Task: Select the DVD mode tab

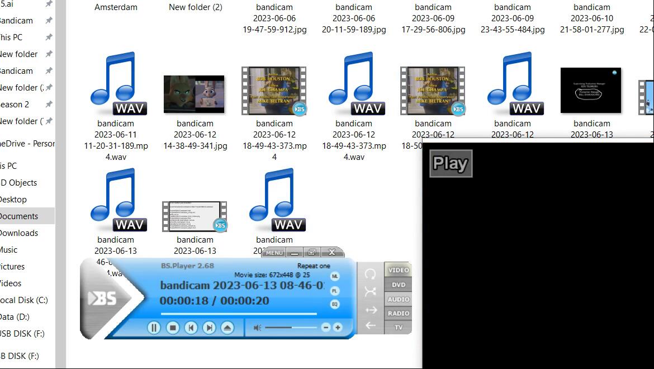Action: coord(399,285)
